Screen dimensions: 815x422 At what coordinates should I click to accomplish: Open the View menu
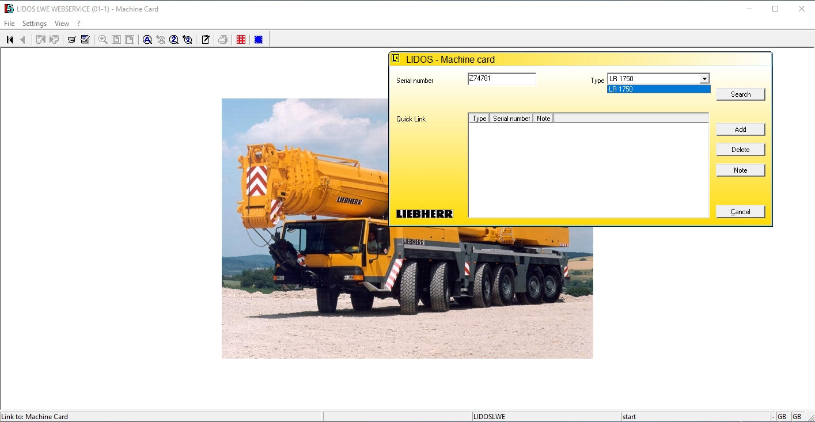pyautogui.click(x=62, y=24)
